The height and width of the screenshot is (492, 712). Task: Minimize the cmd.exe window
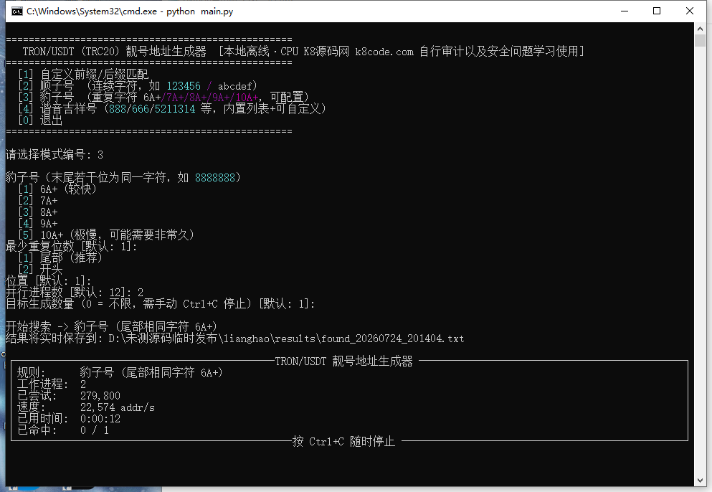tap(625, 11)
